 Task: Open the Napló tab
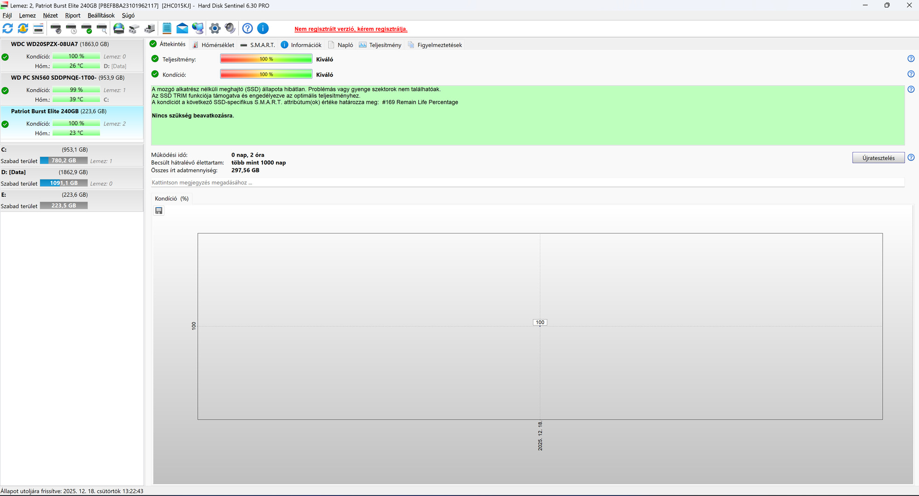(341, 45)
